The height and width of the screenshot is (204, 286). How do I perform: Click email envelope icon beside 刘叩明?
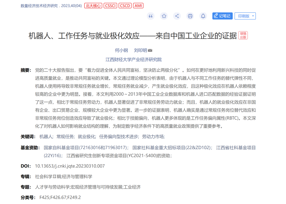click(x=150, y=50)
